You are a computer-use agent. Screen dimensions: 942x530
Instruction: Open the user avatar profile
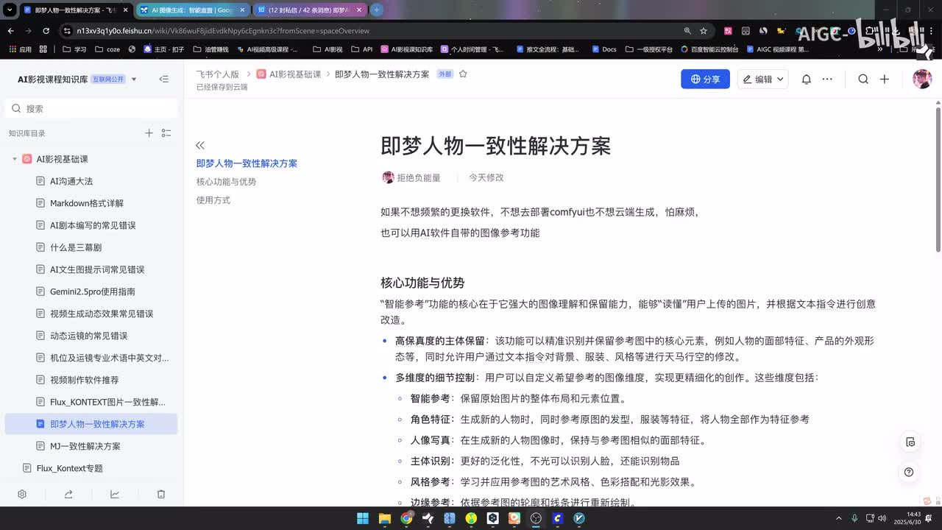click(x=922, y=79)
